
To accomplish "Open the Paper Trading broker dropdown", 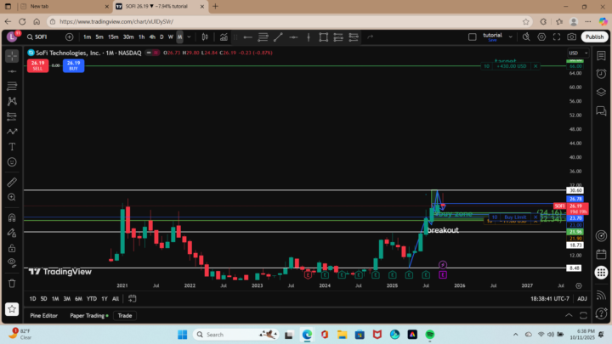I will [x=88, y=315].
